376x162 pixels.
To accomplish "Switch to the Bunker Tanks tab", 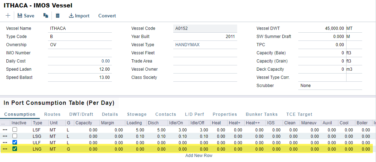I will (x=261, y=114).
